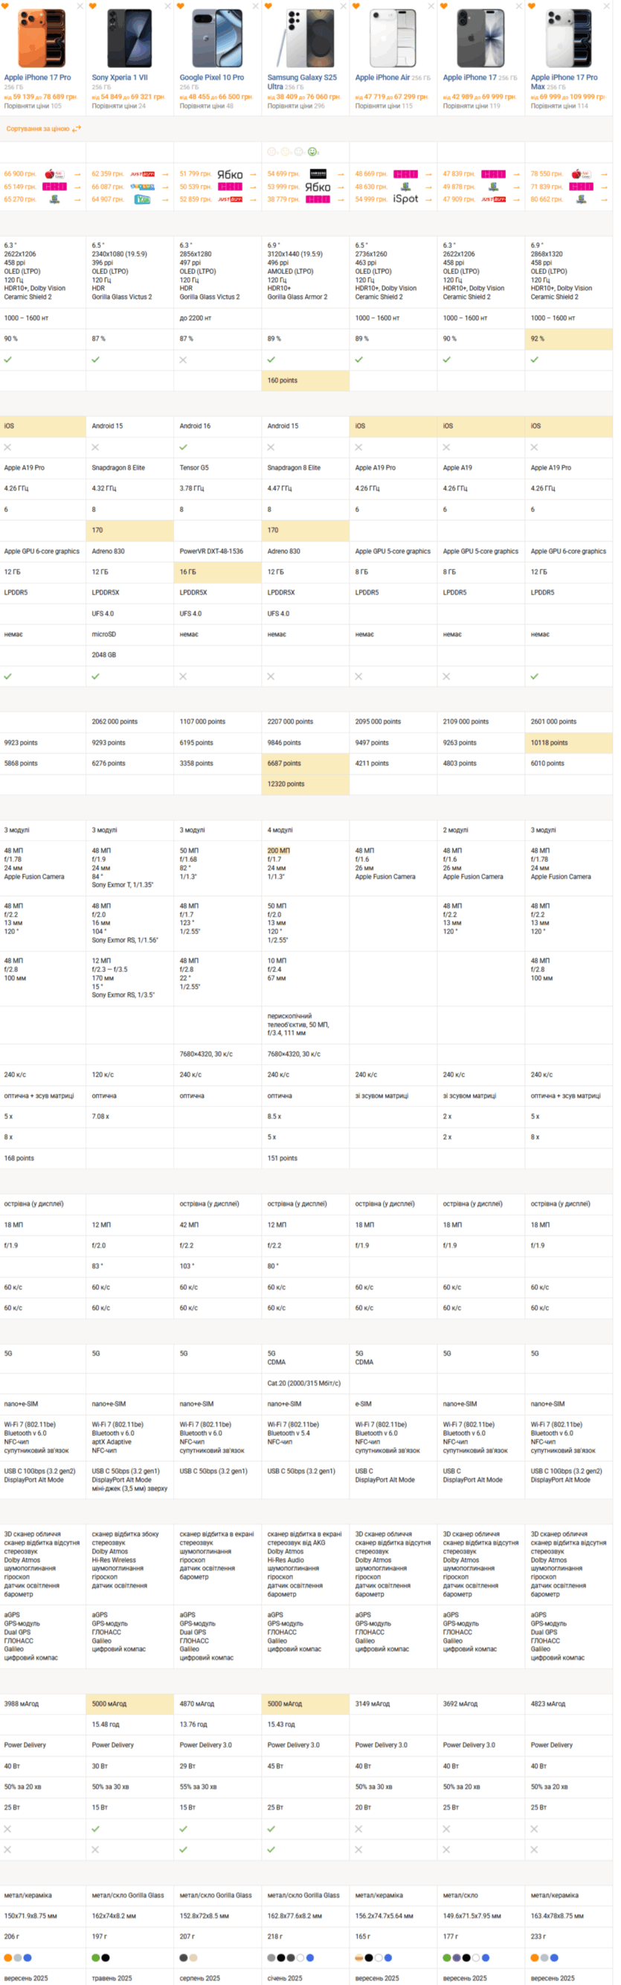Select the blue color swatch for iPhone Air

pyautogui.click(x=389, y=1957)
